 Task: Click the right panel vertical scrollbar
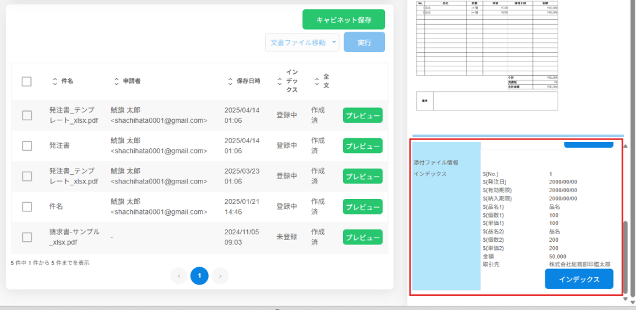point(625,248)
